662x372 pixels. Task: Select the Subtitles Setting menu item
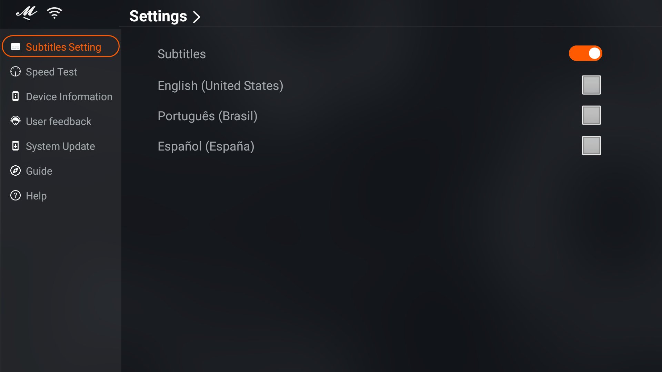61,46
